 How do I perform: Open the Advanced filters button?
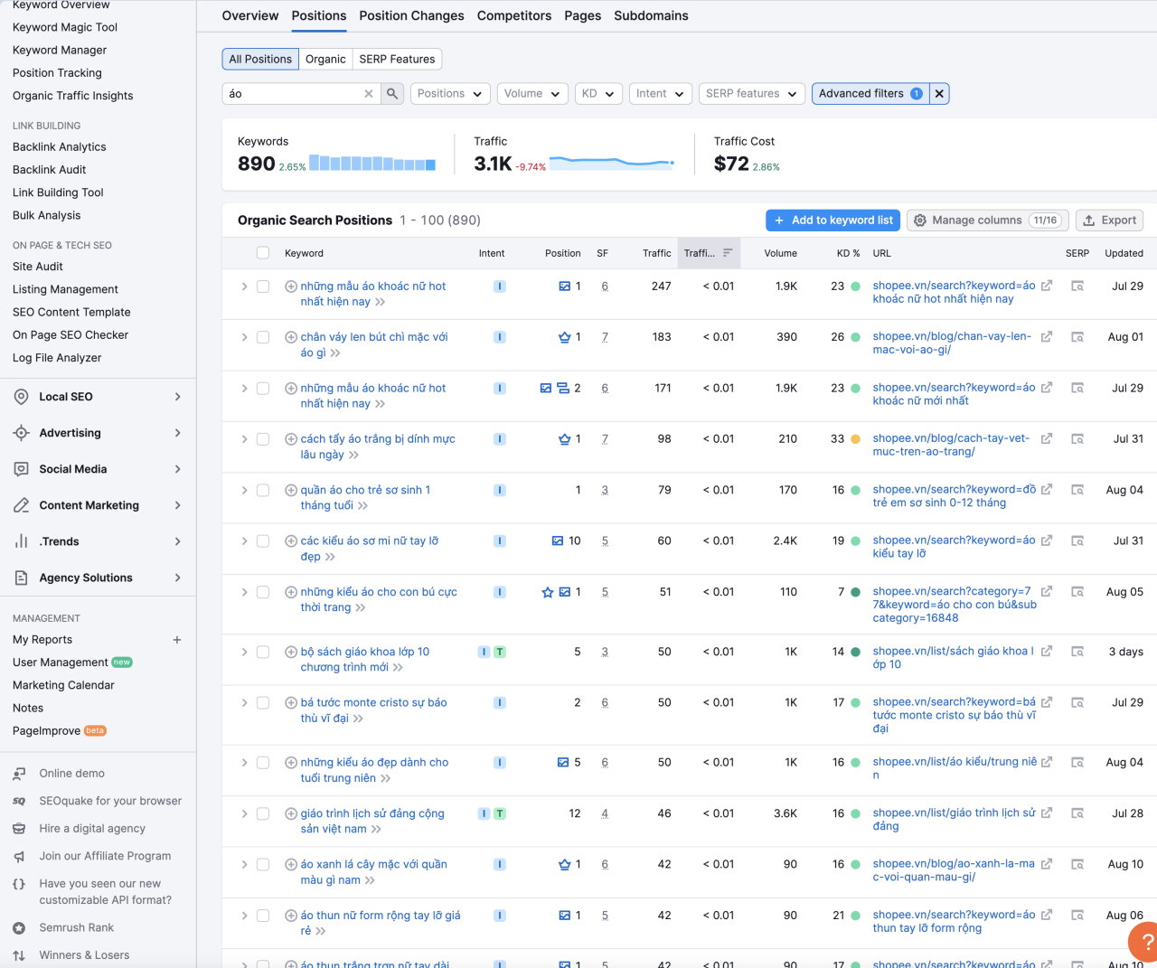[x=871, y=94]
